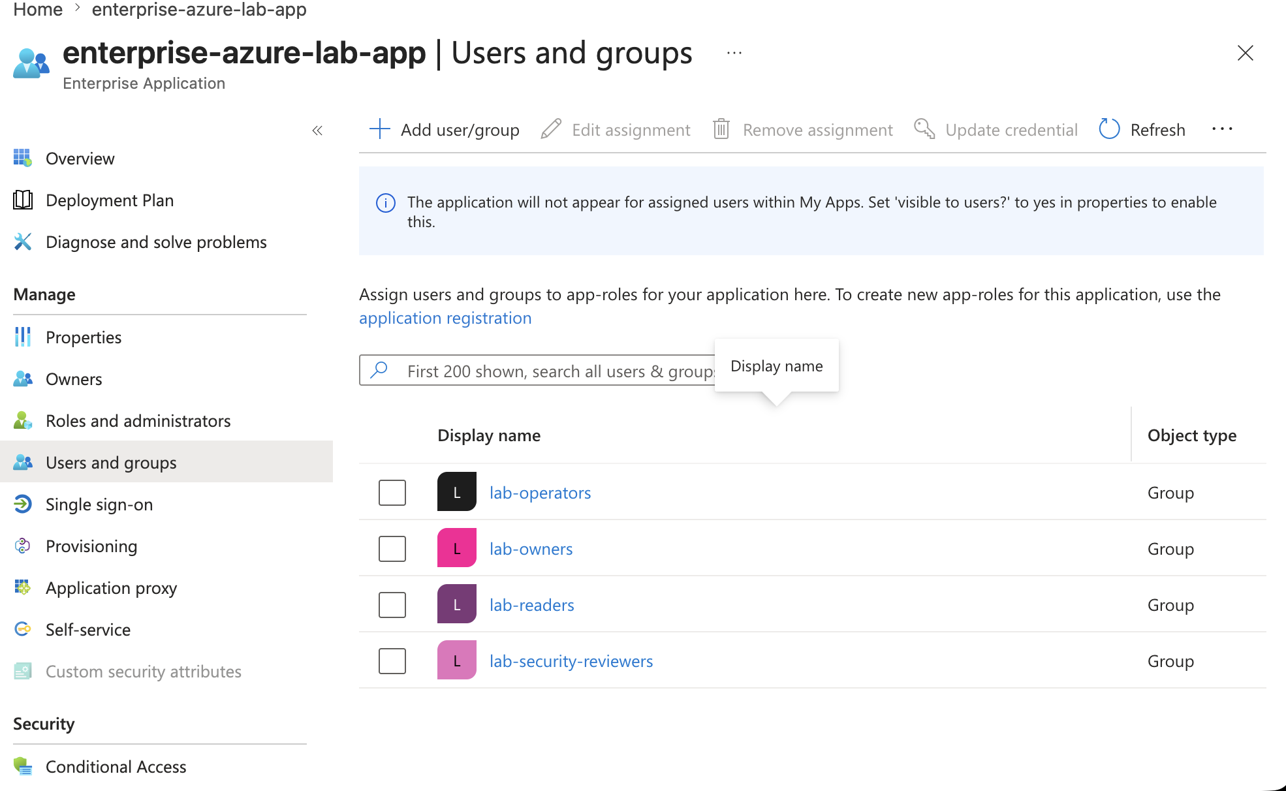
Task: Click the Add user/group button
Action: (445, 130)
